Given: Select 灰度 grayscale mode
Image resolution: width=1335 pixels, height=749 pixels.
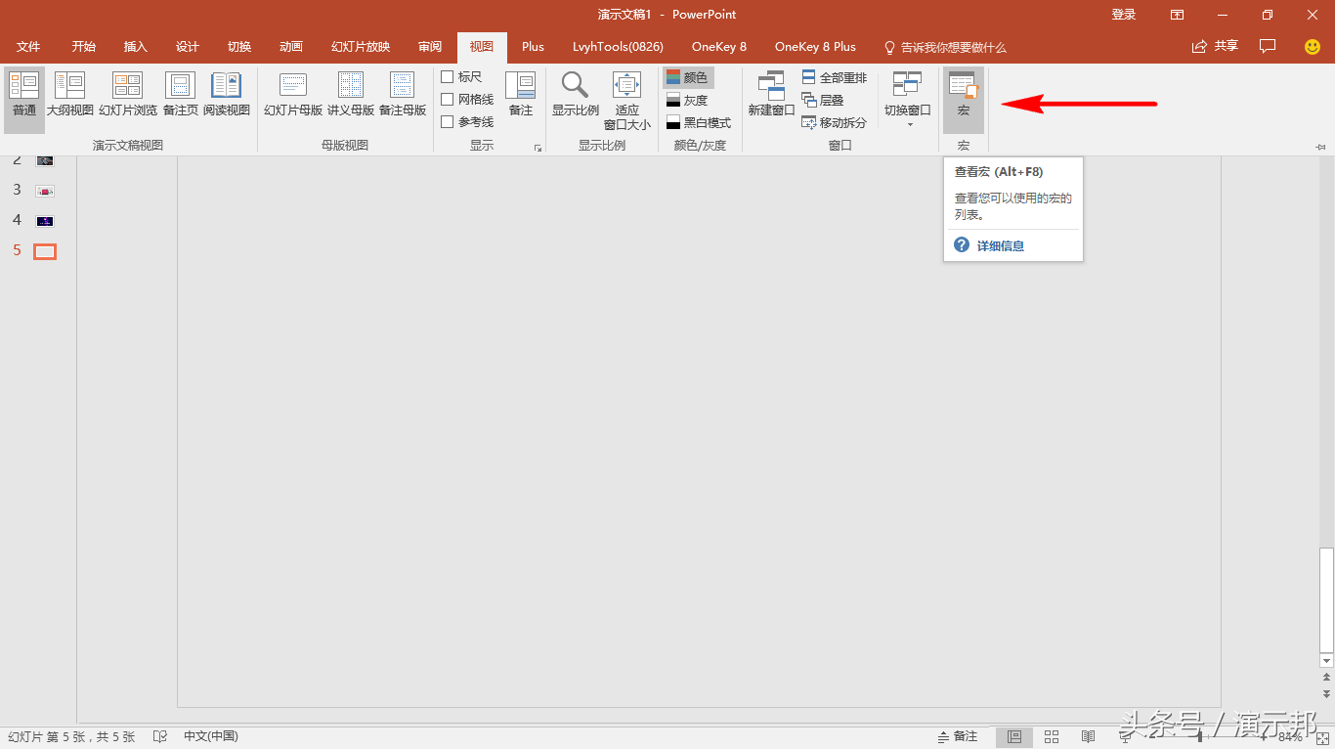Looking at the screenshot, I should [x=688, y=100].
